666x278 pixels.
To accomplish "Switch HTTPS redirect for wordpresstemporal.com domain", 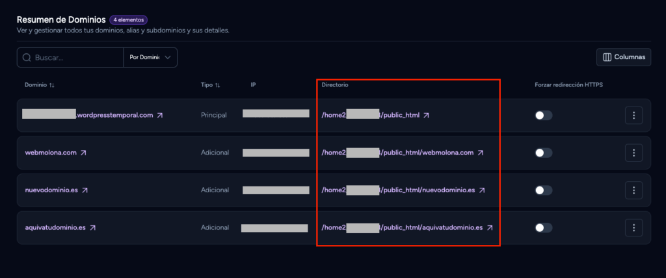I will coord(543,116).
